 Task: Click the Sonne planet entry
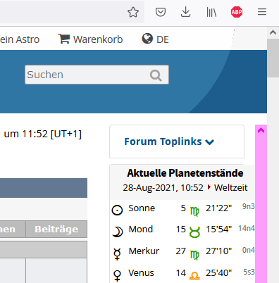[142, 208]
